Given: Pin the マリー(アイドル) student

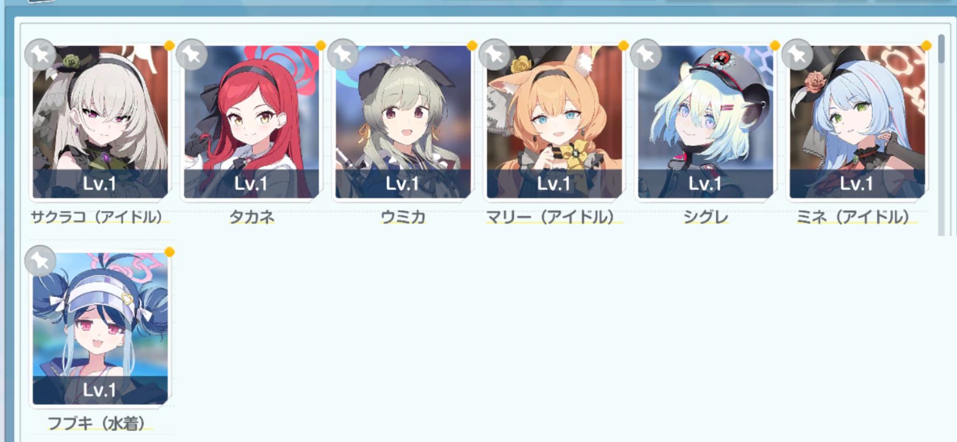Looking at the screenshot, I should 494,54.
